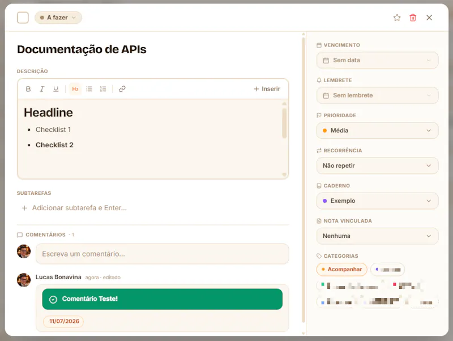The image size is (453, 341).
Task: Open the Vencimento 'Sem data' dropdown
Action: (377, 61)
